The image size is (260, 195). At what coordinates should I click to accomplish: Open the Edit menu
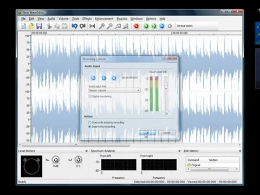(x=31, y=18)
